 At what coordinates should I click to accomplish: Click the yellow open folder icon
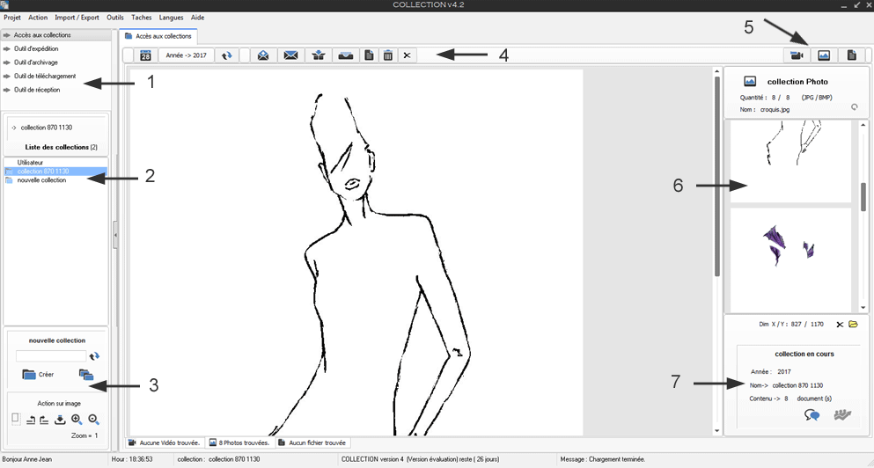point(853,325)
